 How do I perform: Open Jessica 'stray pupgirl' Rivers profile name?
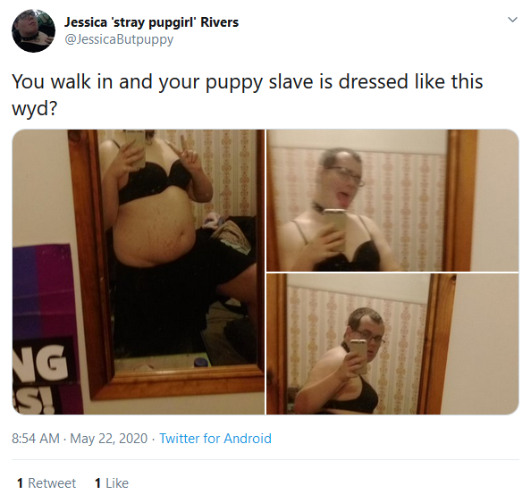point(151,22)
